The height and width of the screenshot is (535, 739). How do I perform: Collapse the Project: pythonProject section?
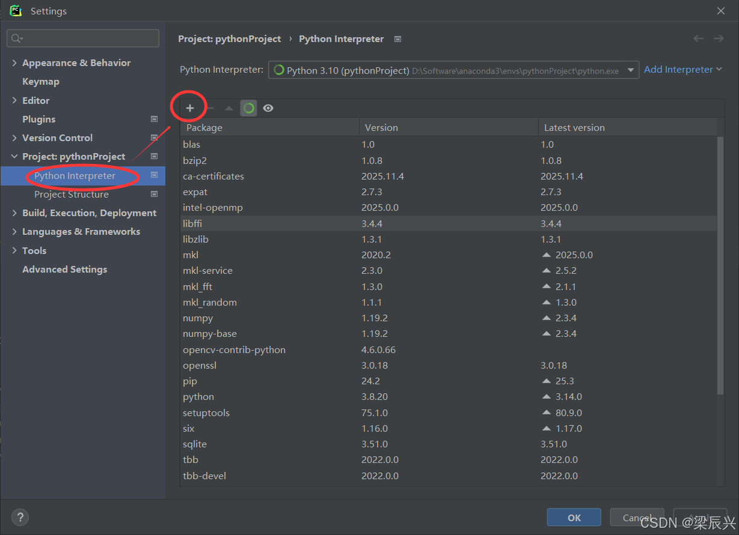point(14,156)
